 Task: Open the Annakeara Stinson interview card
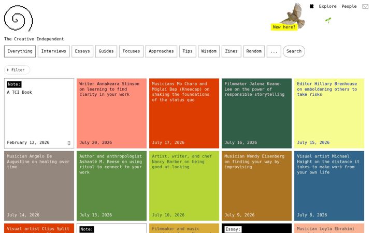(111, 113)
